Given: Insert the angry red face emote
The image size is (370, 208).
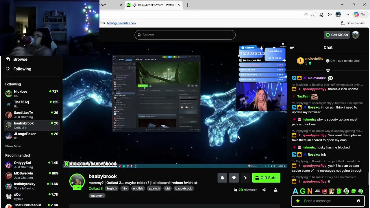Looking at the screenshot, I should [x=325, y=191].
